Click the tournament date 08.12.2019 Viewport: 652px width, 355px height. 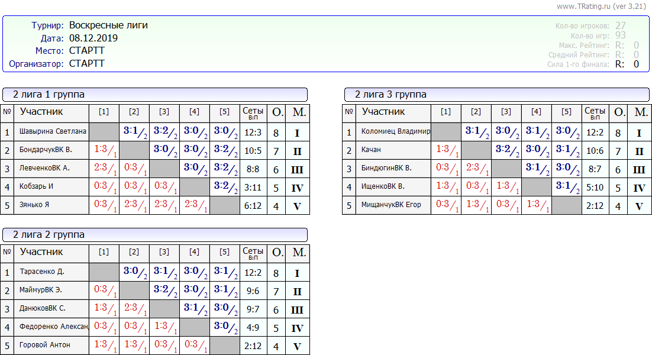pyautogui.click(x=93, y=38)
